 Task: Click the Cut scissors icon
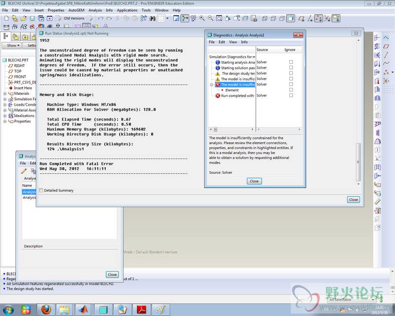click(118, 18)
